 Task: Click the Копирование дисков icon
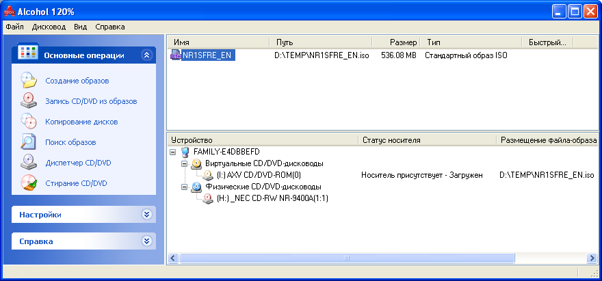coord(29,122)
